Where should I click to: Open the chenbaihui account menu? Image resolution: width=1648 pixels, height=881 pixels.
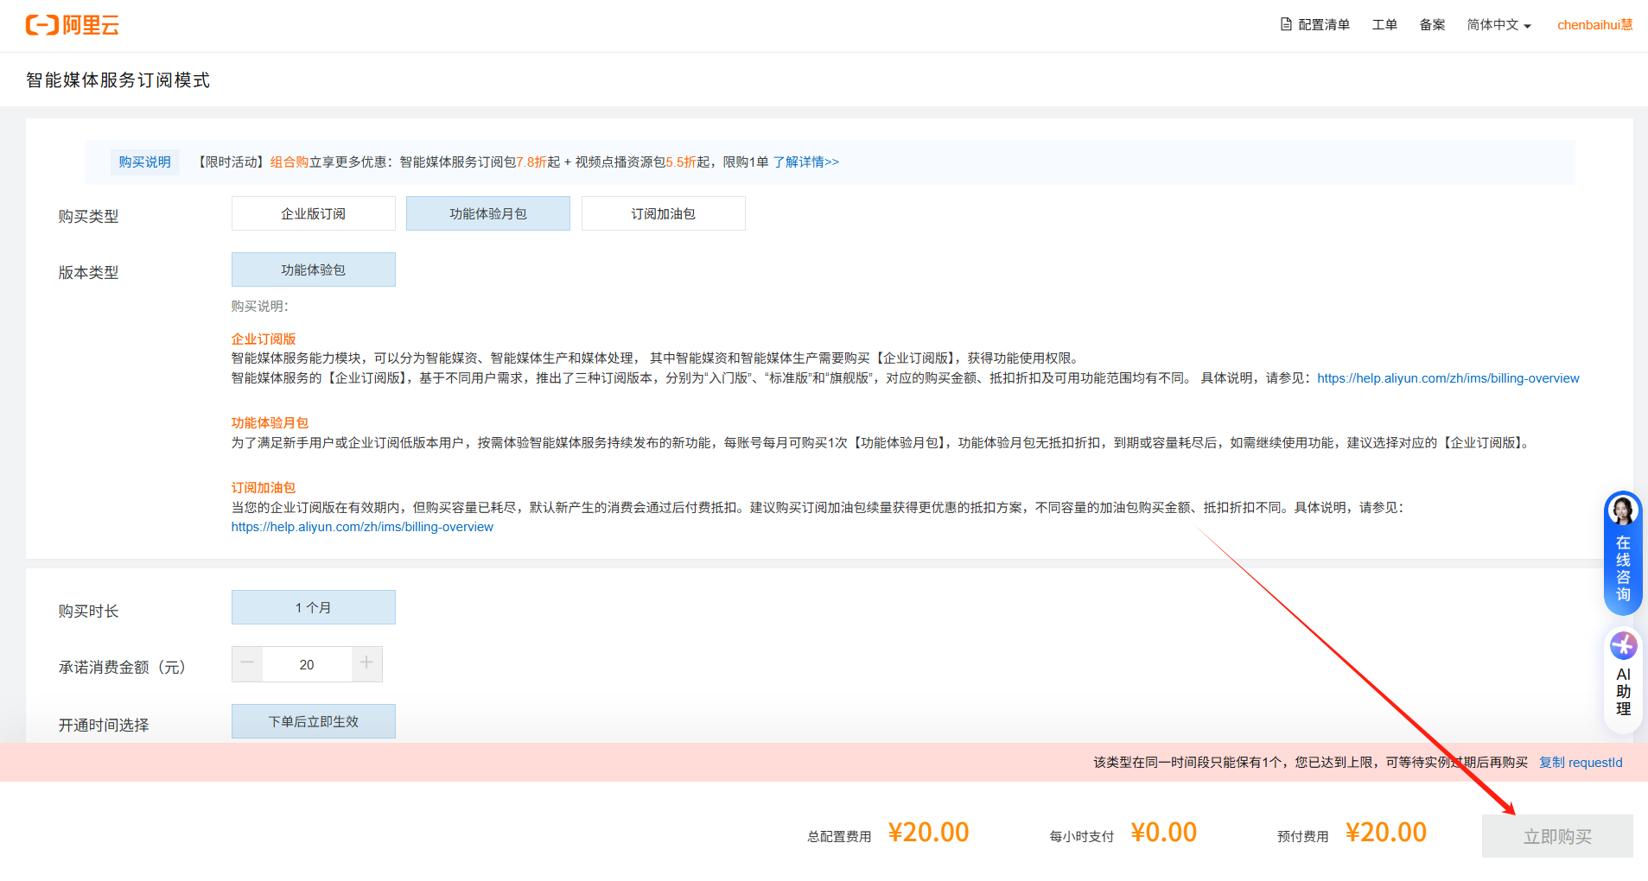click(x=1594, y=25)
